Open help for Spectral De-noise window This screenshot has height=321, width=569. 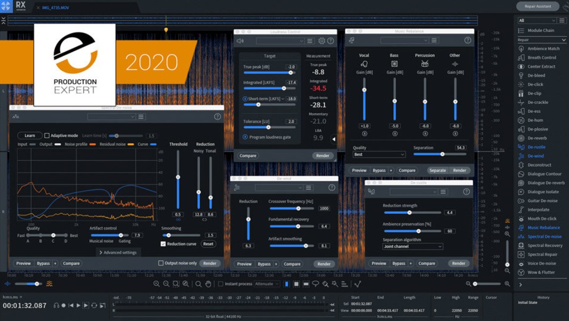pos(217,116)
